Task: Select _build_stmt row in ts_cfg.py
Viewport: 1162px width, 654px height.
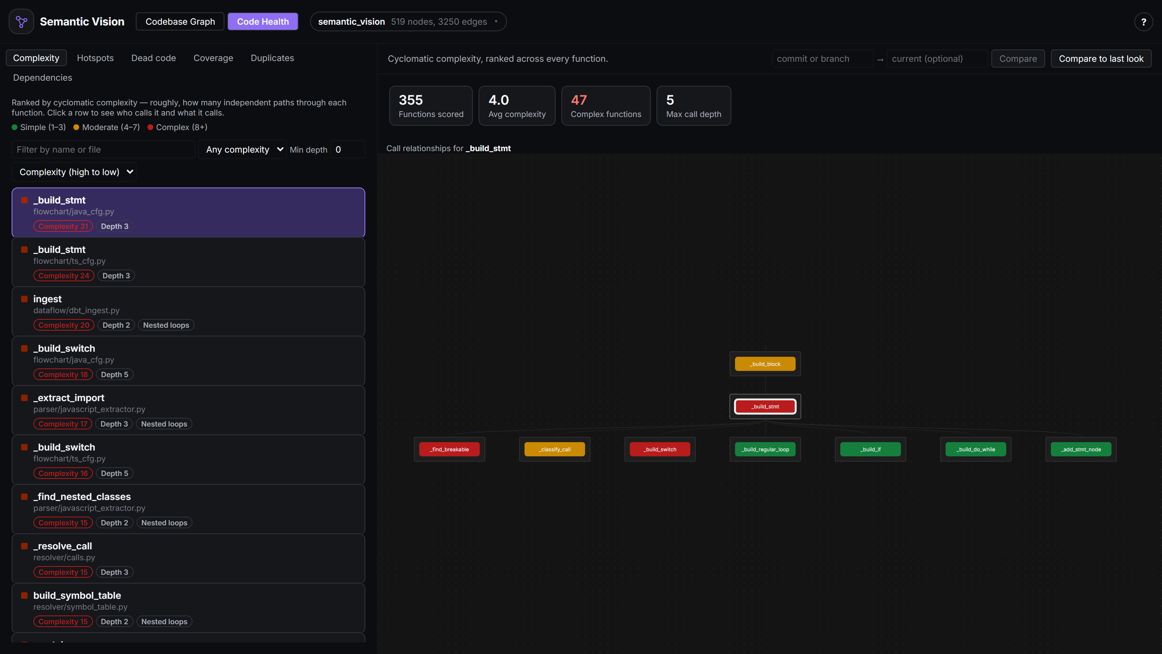Action: [188, 262]
